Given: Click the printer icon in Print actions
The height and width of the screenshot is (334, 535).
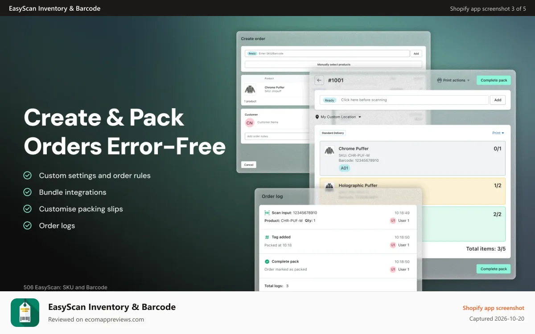Looking at the screenshot, I should (x=439, y=80).
